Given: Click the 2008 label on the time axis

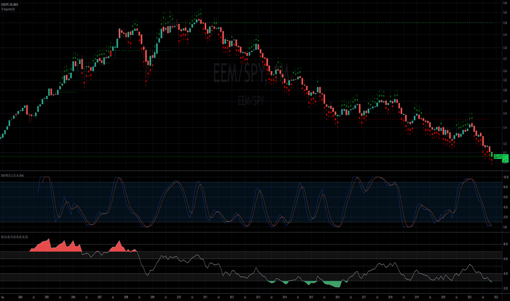Looking at the screenshot, I should pyautogui.click(x=126, y=297).
